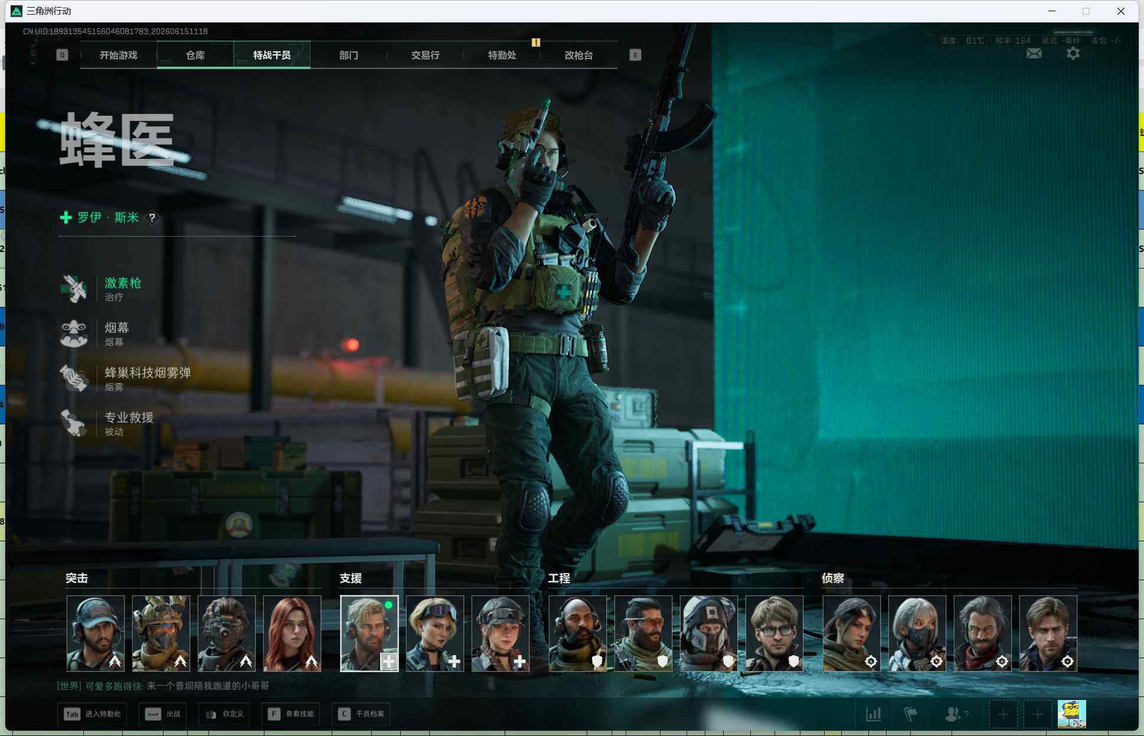
Task: Select the 烟幕 smoke skill icon
Action: point(74,333)
